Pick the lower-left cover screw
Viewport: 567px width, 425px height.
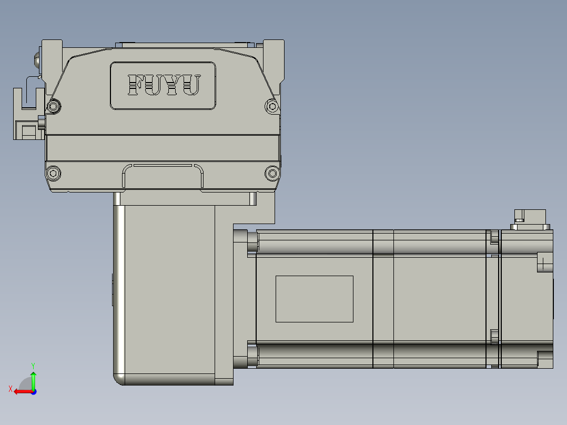pyautogui.click(x=54, y=173)
